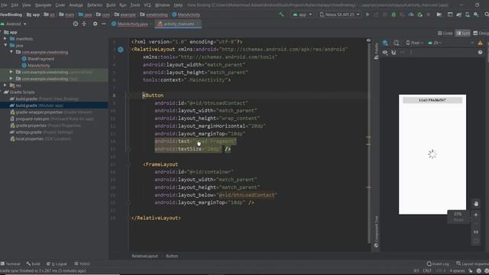Click the RelativeLayout breadcrumb below the editor
Screen dimensions: 489x275
click(x=144, y=256)
